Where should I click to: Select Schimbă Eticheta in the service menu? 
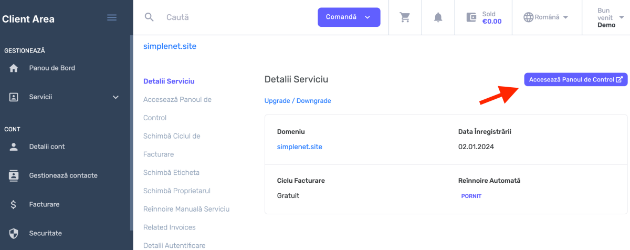[171, 172]
